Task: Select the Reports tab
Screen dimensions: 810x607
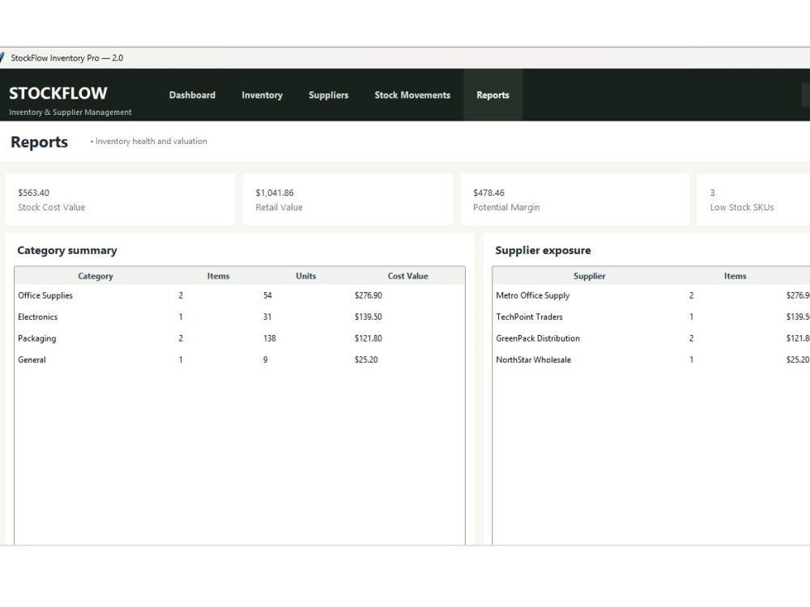Action: point(492,95)
